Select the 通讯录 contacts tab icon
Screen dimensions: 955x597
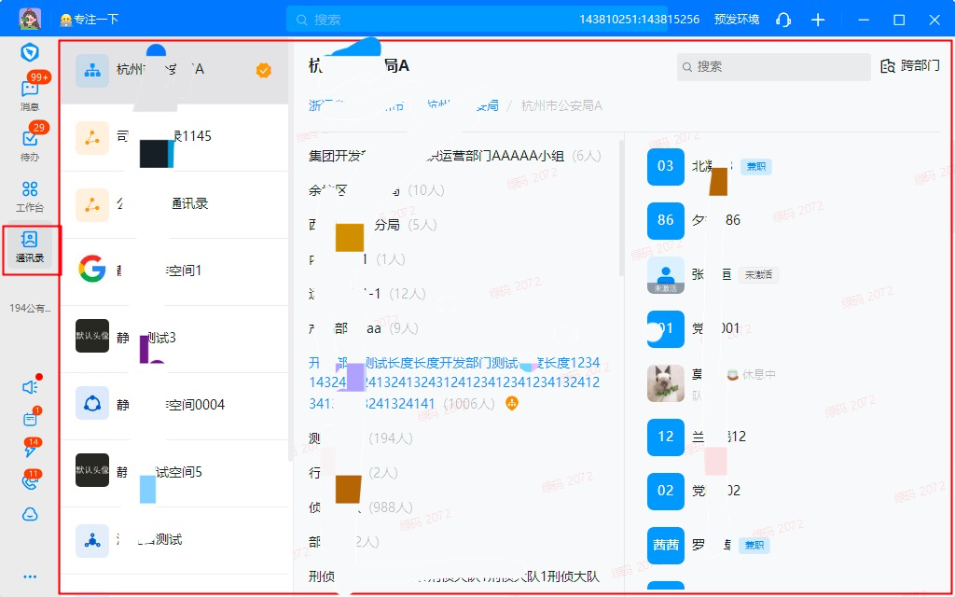coord(30,245)
